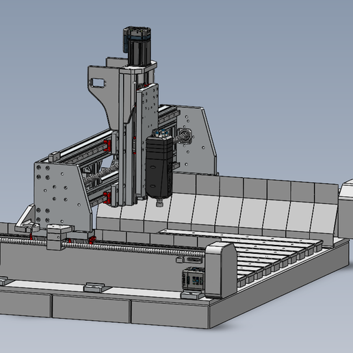This screenshot has height=353, width=353.
Task: Select the black spindle motor body
Action: (x=159, y=167)
